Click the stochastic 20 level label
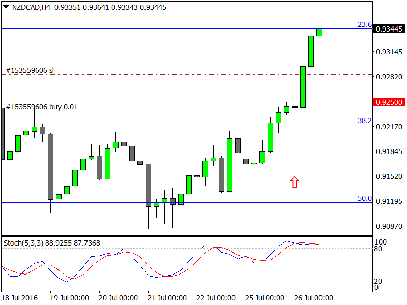The height and width of the screenshot is (305, 407). 378,281
